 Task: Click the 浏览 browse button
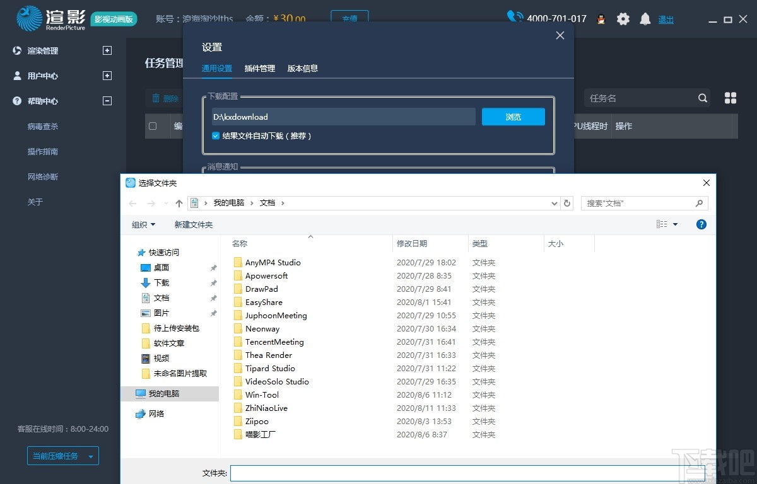point(513,117)
